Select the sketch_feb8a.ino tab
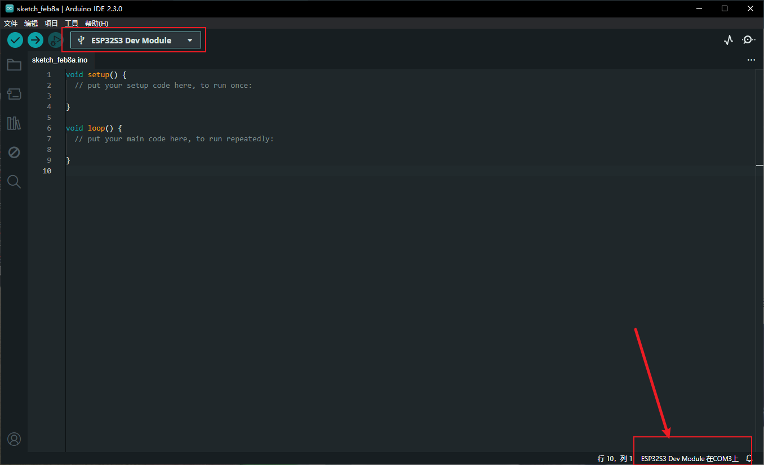The image size is (764, 465). tap(60, 60)
